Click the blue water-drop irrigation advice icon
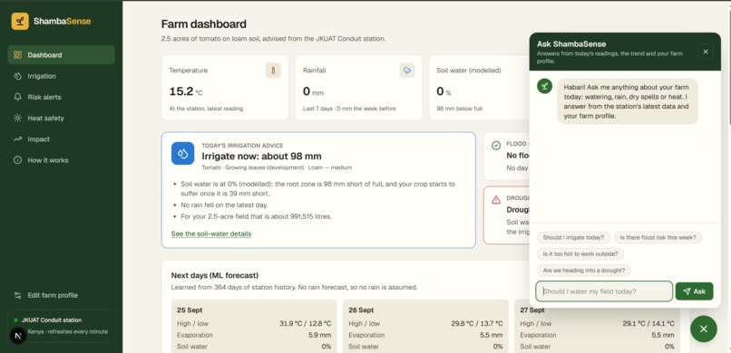Image resolution: width=731 pixels, height=353 pixels. pyautogui.click(x=183, y=154)
